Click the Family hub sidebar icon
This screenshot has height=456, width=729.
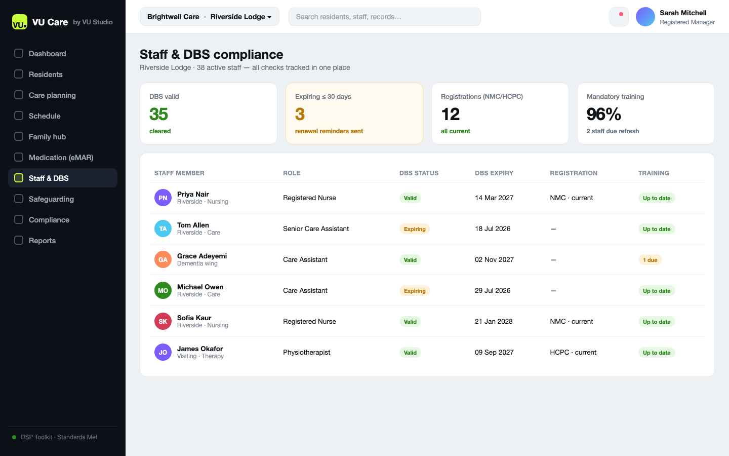19,136
